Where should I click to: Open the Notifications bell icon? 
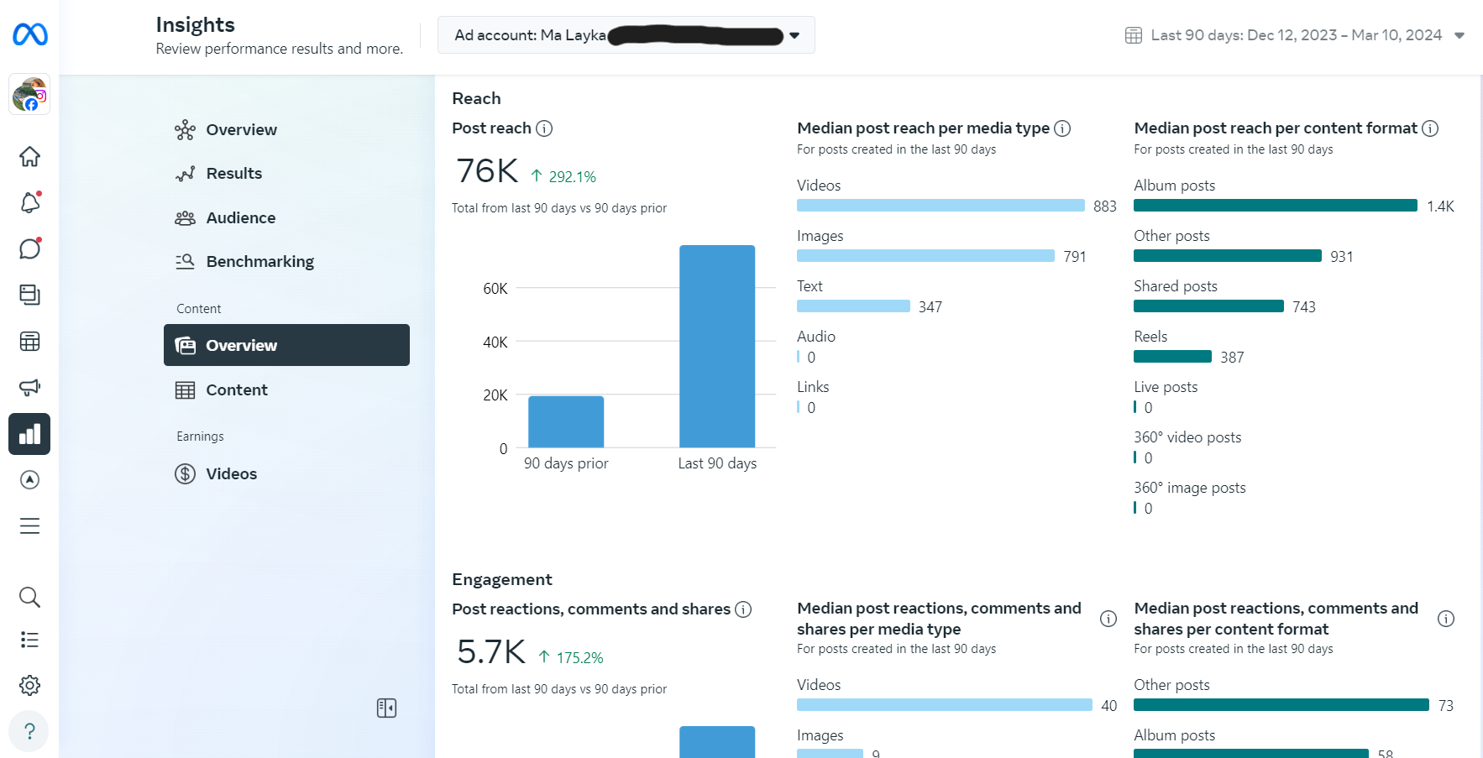29,202
